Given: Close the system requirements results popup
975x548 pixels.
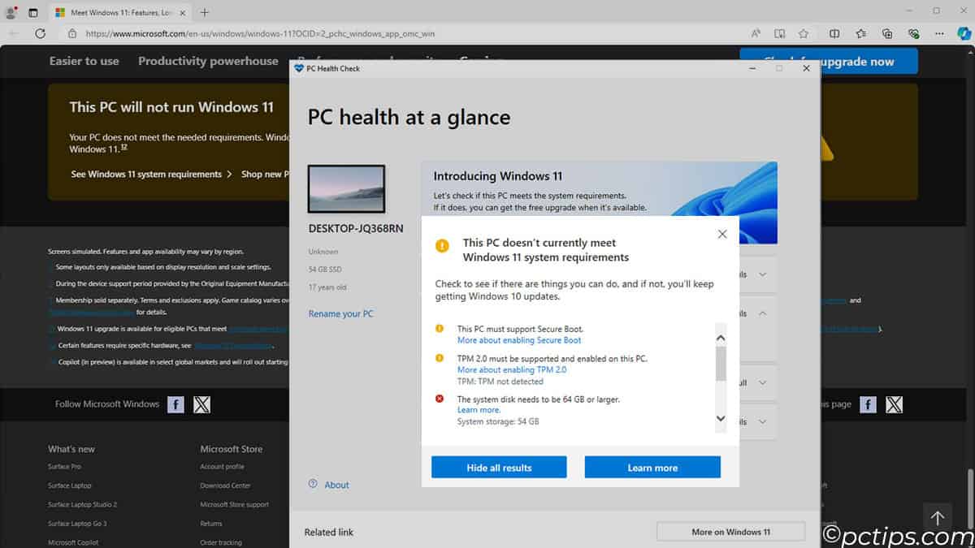Looking at the screenshot, I should (x=722, y=235).
